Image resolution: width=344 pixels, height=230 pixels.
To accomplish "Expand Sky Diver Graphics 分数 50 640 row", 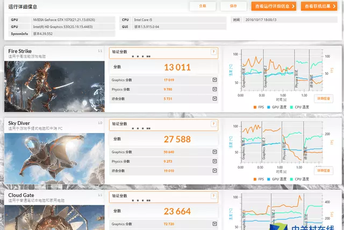I will [x=215, y=152].
